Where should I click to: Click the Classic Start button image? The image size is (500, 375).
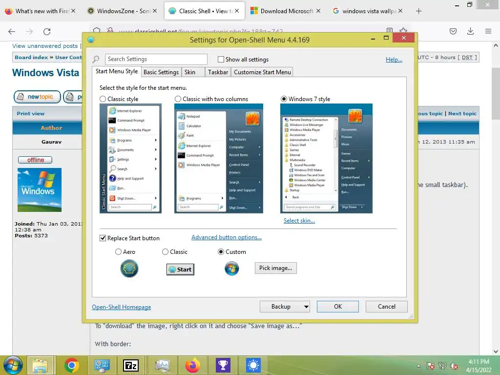click(x=180, y=270)
